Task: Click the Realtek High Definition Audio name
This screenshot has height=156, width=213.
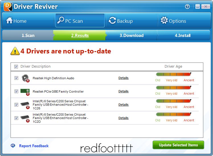Action: click(53, 78)
